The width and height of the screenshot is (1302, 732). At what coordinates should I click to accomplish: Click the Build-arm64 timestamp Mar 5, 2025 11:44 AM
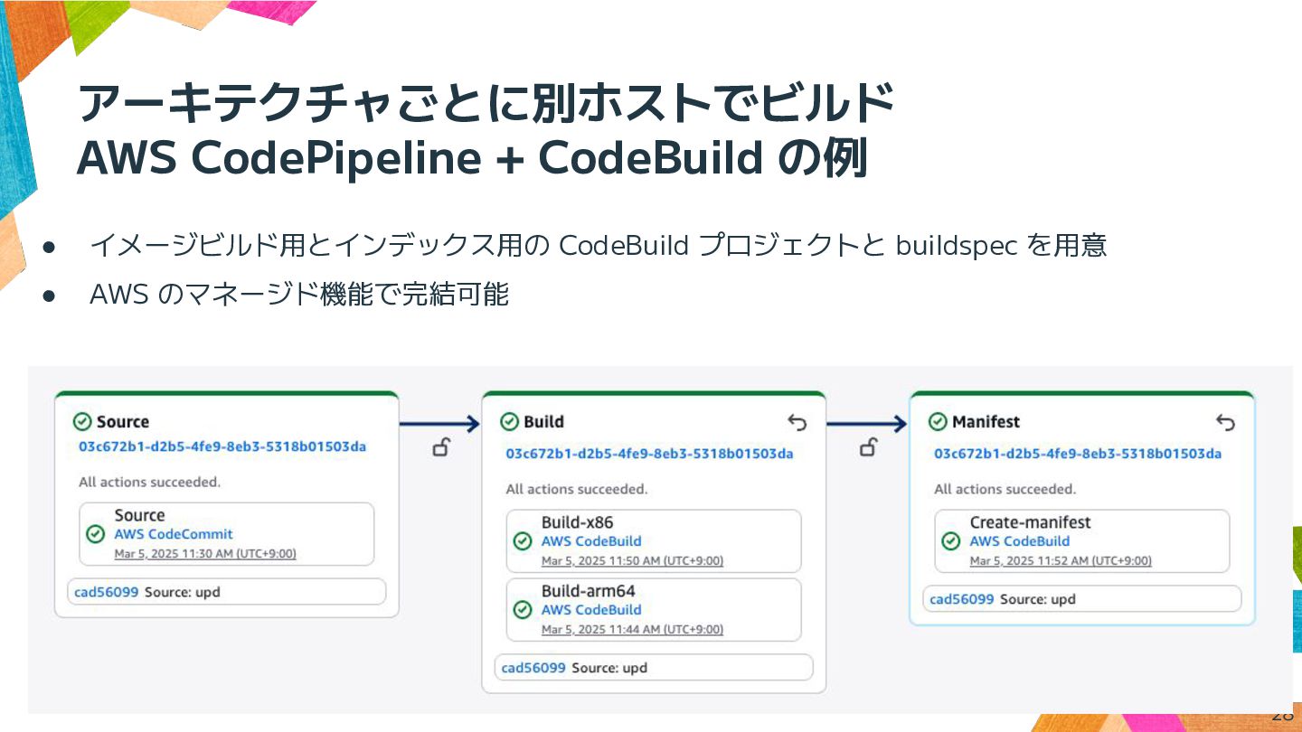click(x=632, y=629)
